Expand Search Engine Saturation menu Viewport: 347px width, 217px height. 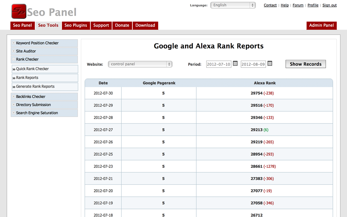tap(37, 113)
